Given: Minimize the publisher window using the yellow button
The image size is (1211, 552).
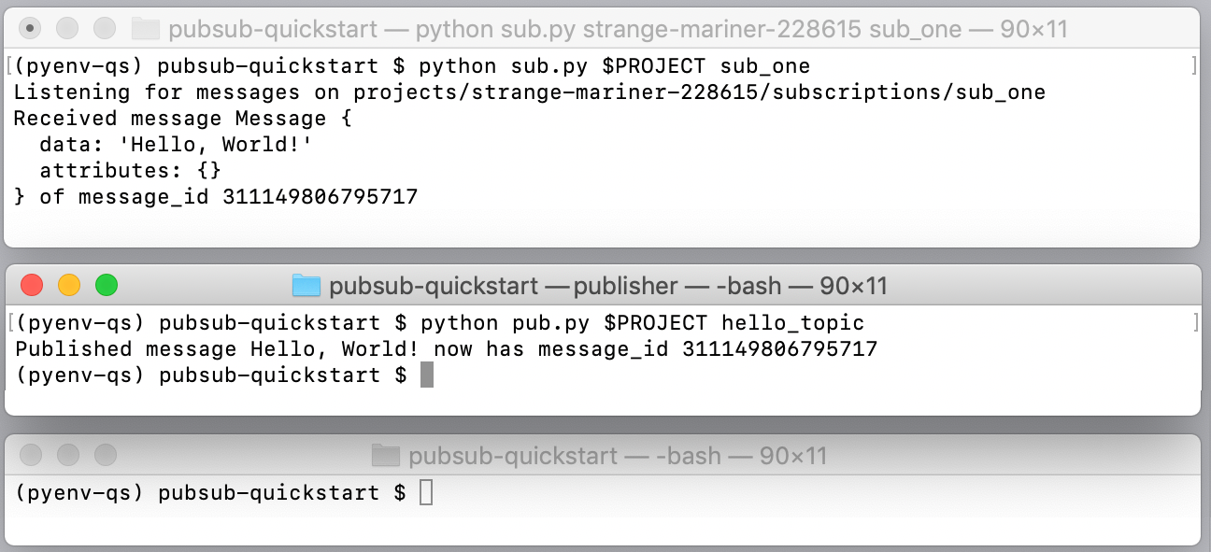Looking at the screenshot, I should click(67, 285).
